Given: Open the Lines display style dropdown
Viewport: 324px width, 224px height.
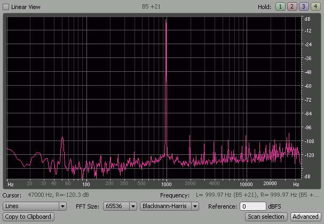Looking at the screenshot, I should tap(35, 206).
